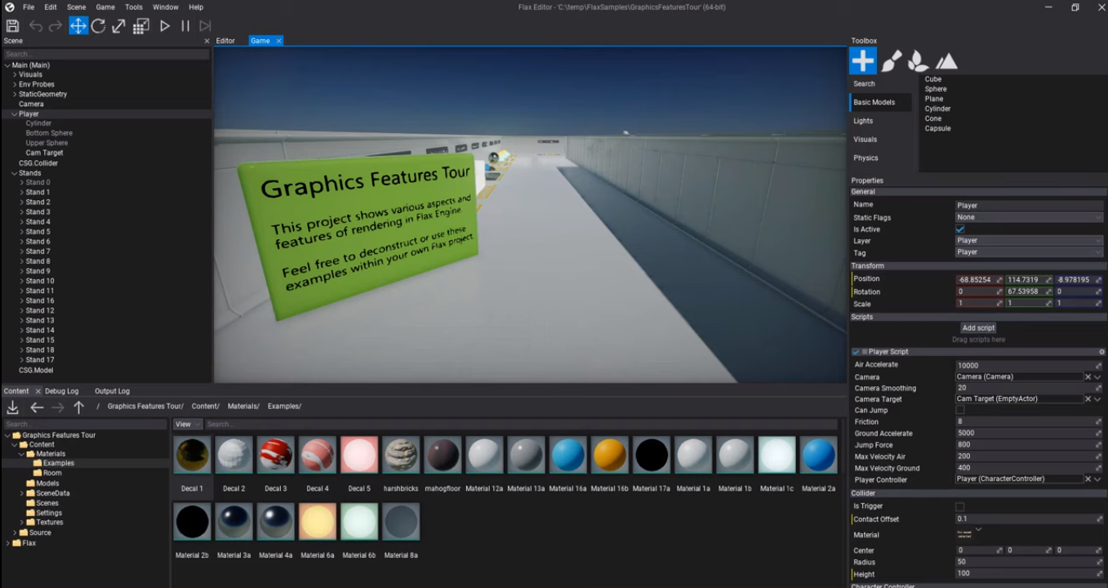This screenshot has width=1108, height=588.
Task: Select the Scale tool in the toolbar
Action: tap(118, 25)
